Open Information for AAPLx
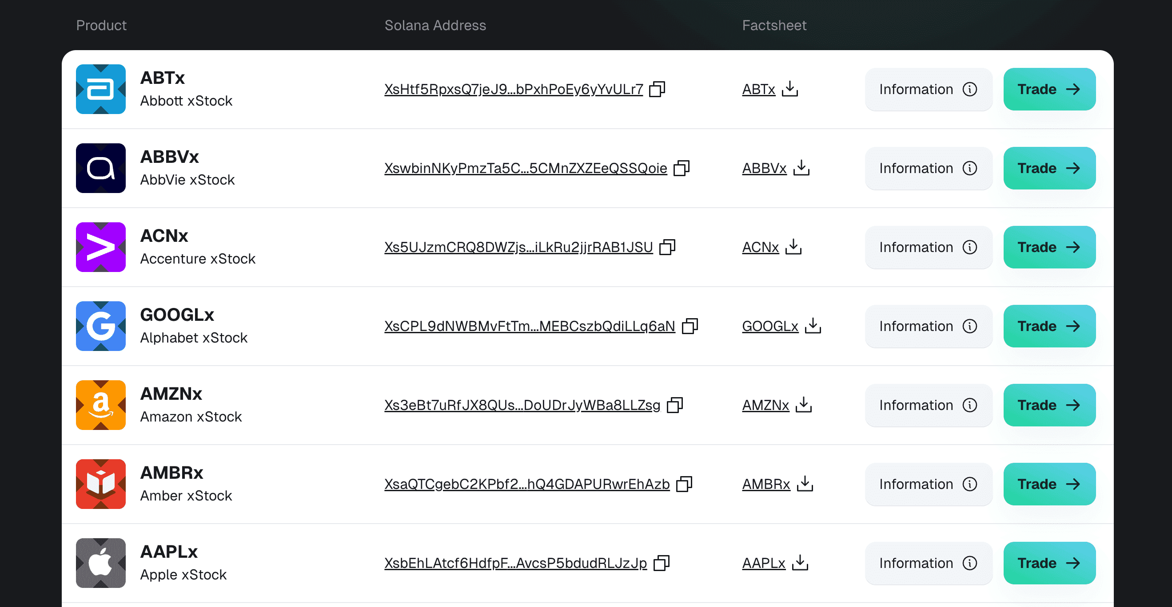Image resolution: width=1172 pixels, height=607 pixels. tap(928, 564)
